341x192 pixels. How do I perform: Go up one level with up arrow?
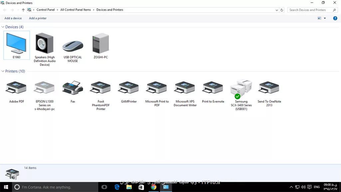[x=23, y=10]
